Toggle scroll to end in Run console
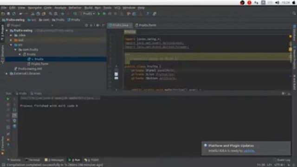This screenshot has width=297, height=167. coord(14,116)
